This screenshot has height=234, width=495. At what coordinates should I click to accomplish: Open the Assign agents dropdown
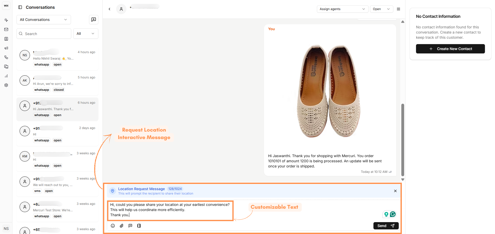tap(342, 9)
